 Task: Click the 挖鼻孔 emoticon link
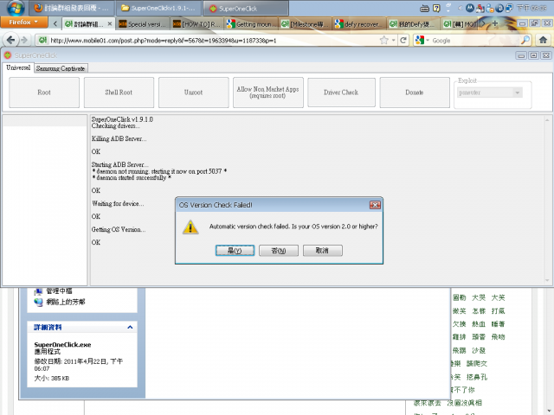[477, 377]
